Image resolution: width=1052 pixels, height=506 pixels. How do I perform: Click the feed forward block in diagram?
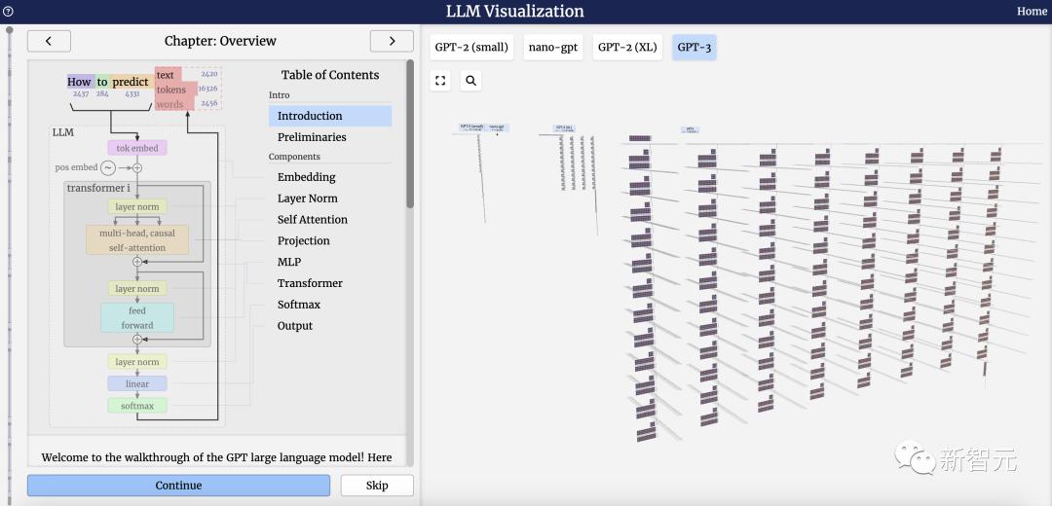[x=137, y=317]
